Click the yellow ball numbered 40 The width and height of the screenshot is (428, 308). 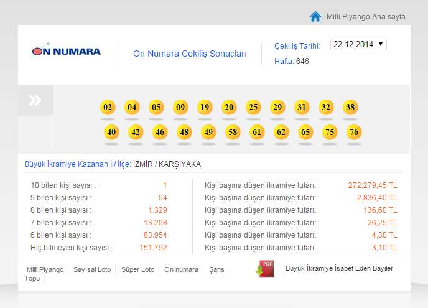coord(111,132)
